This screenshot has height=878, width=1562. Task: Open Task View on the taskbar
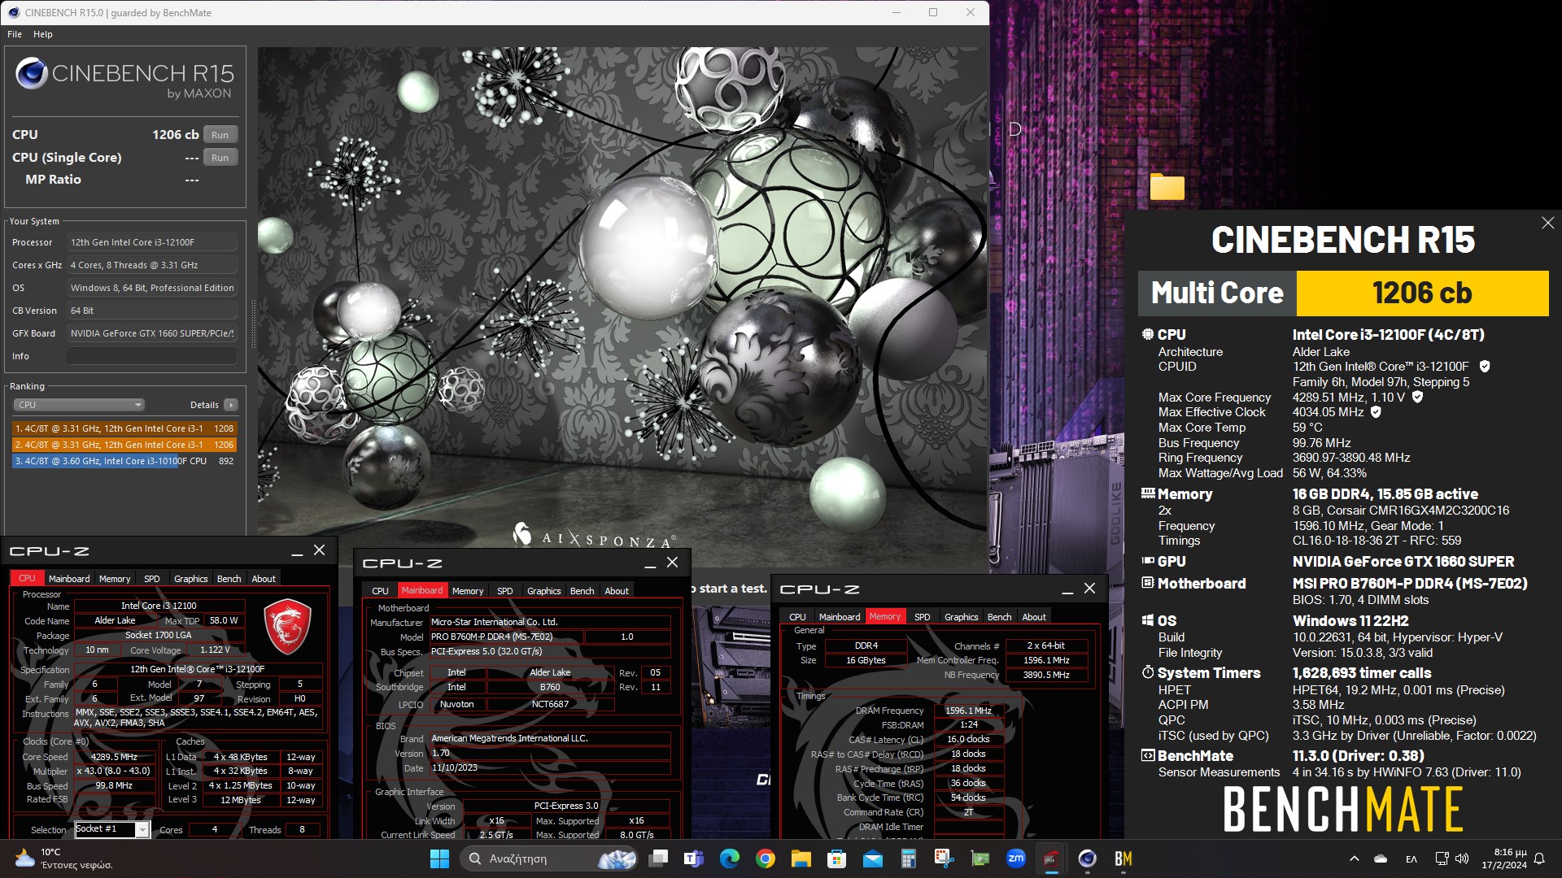[x=658, y=858]
